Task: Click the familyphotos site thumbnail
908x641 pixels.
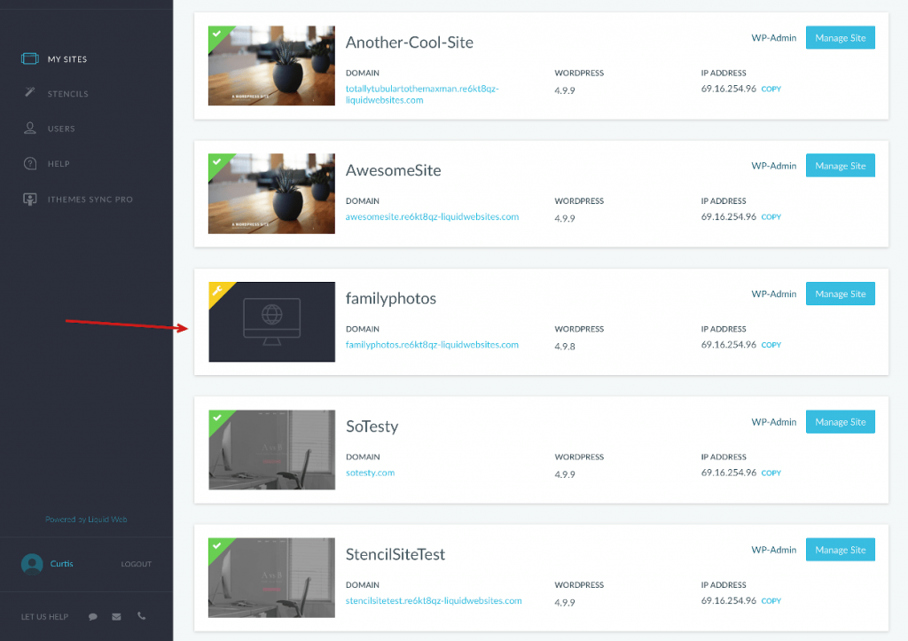Action: point(271,322)
